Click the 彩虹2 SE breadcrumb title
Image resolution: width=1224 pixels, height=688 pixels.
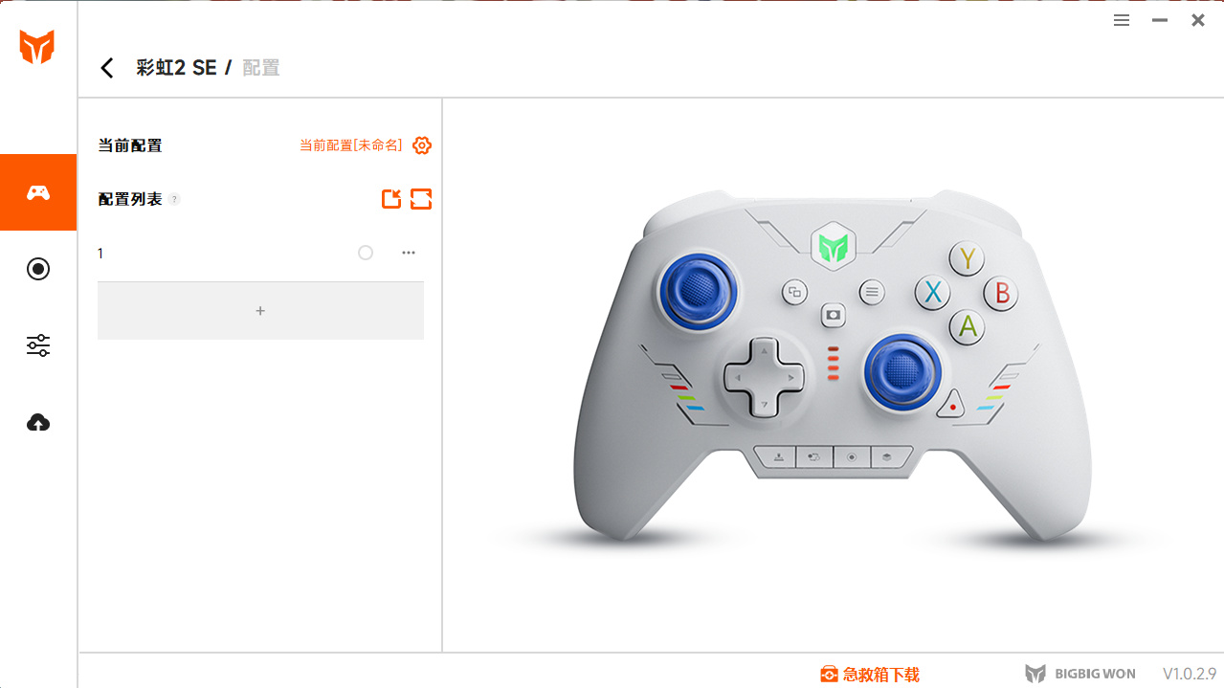pos(176,68)
